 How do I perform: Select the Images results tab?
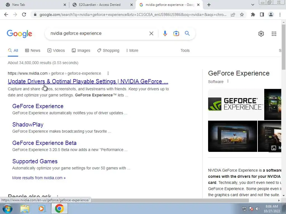81,50
